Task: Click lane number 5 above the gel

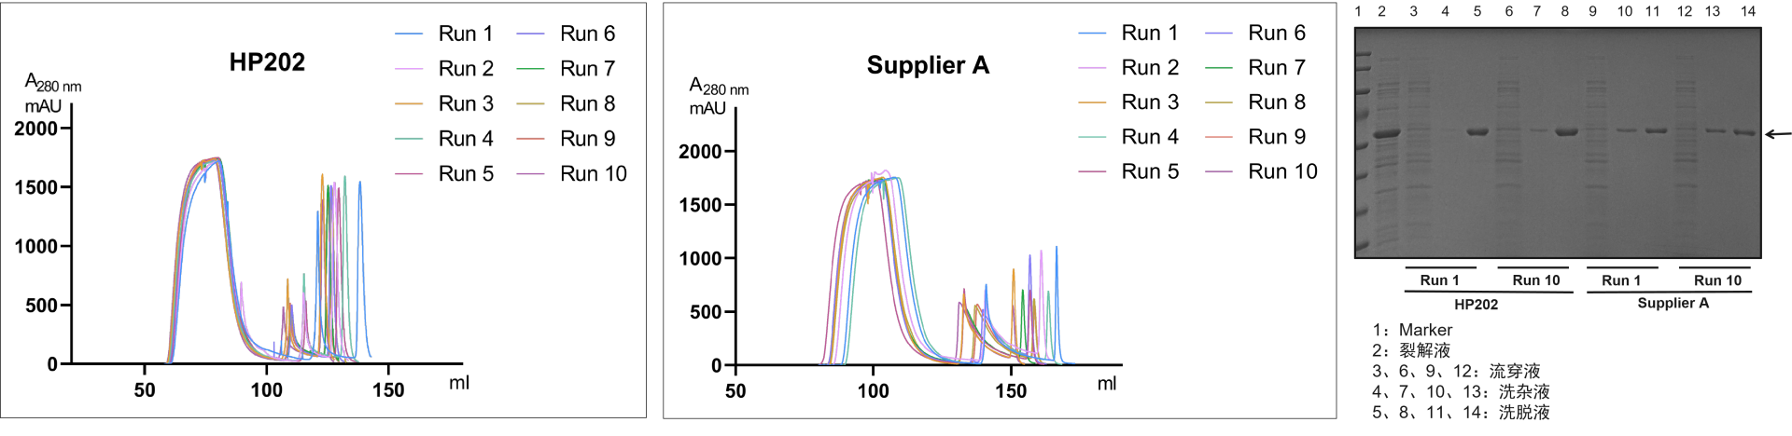Action: (1477, 12)
